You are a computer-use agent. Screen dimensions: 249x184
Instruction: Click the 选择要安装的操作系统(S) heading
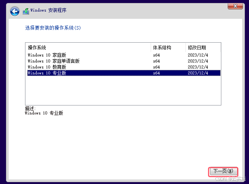pyautogui.click(x=53, y=28)
